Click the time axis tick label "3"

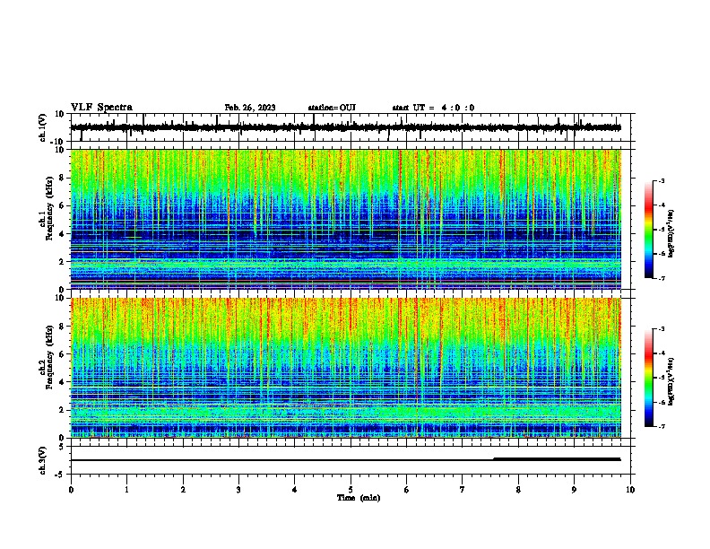[x=238, y=490]
